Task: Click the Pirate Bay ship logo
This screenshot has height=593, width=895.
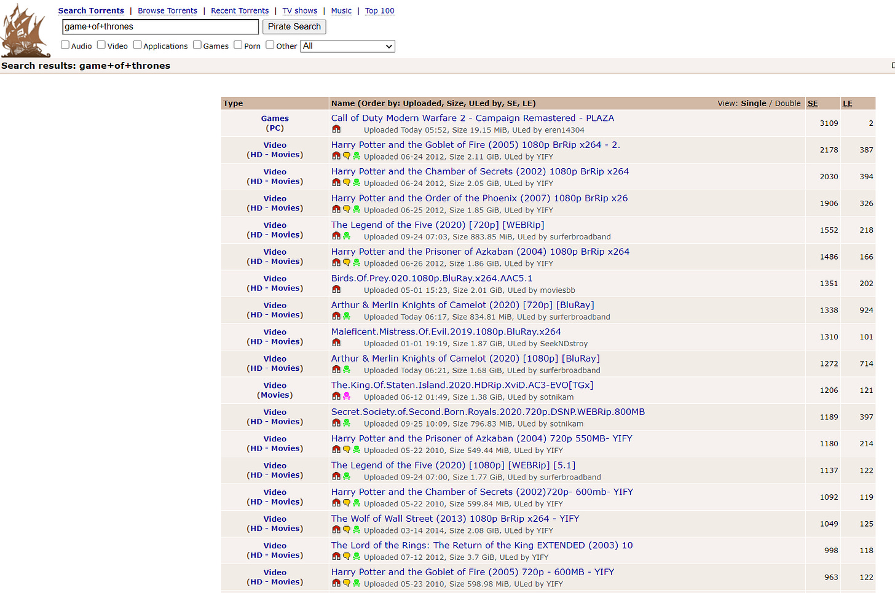Action: 25,30
